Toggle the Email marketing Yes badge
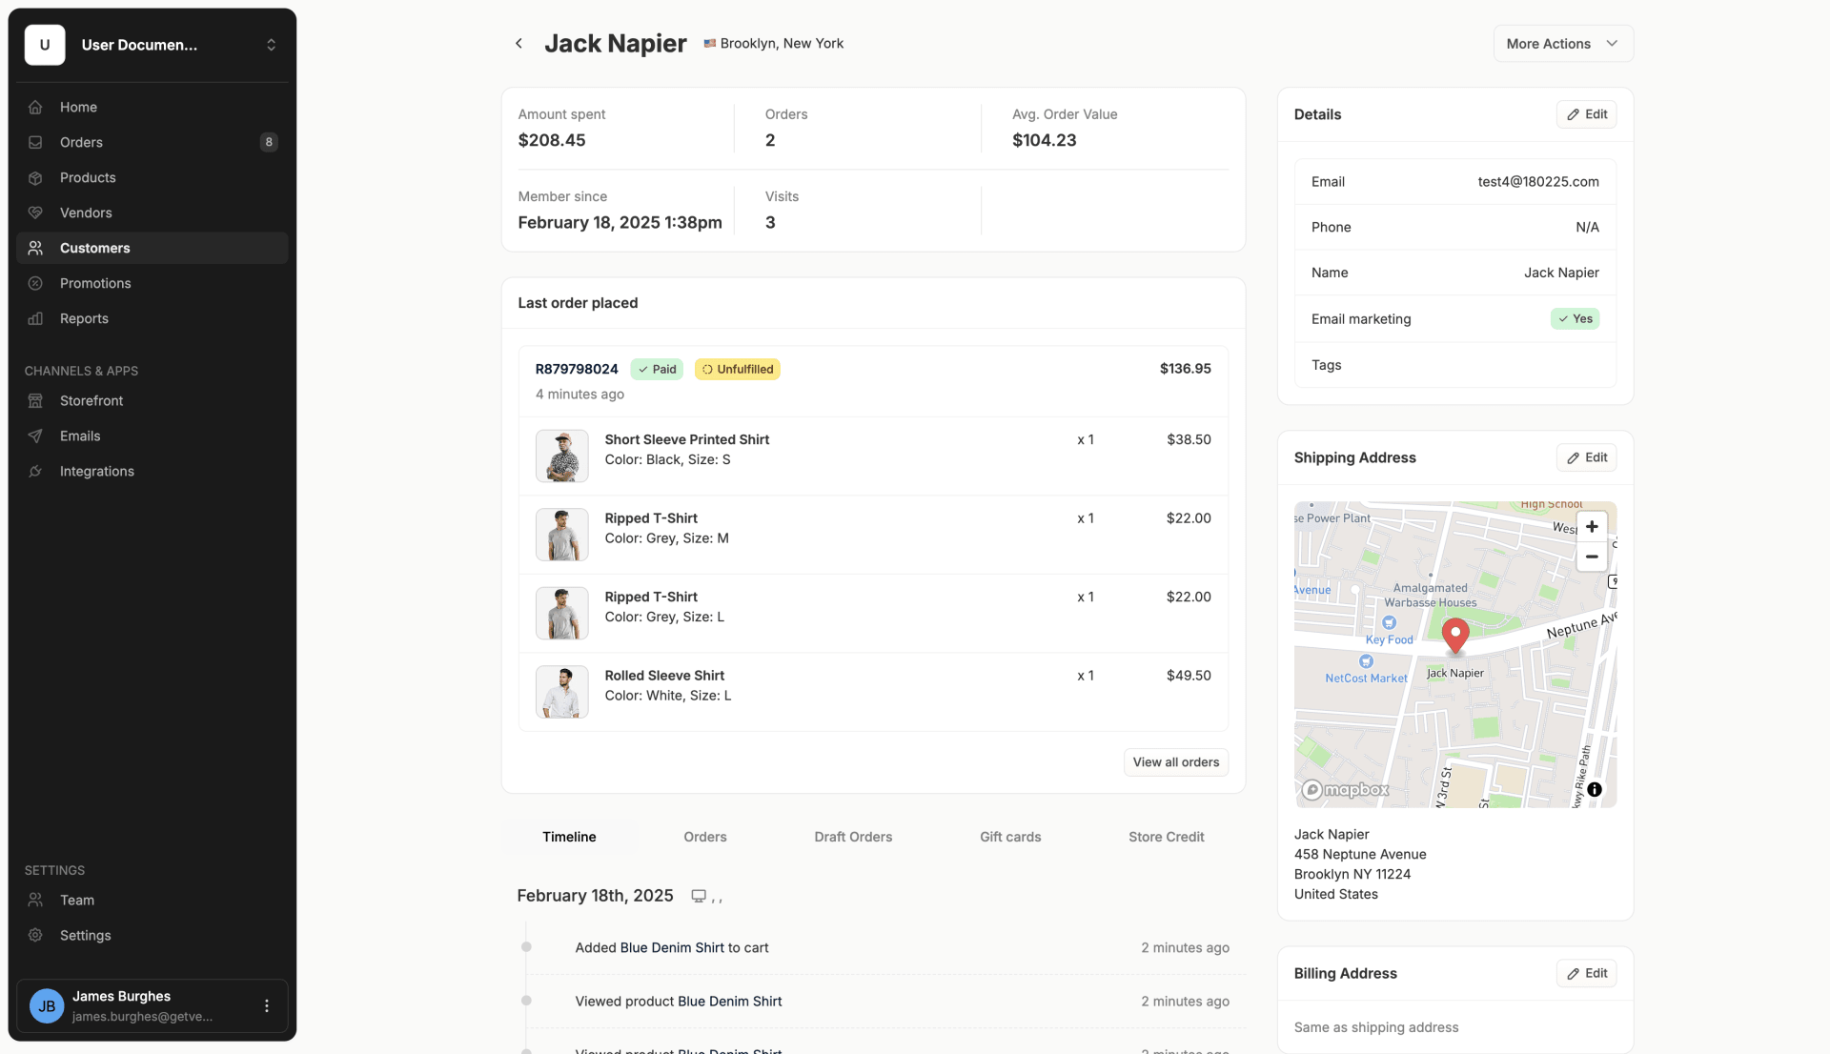The height and width of the screenshot is (1054, 1830). click(1574, 318)
